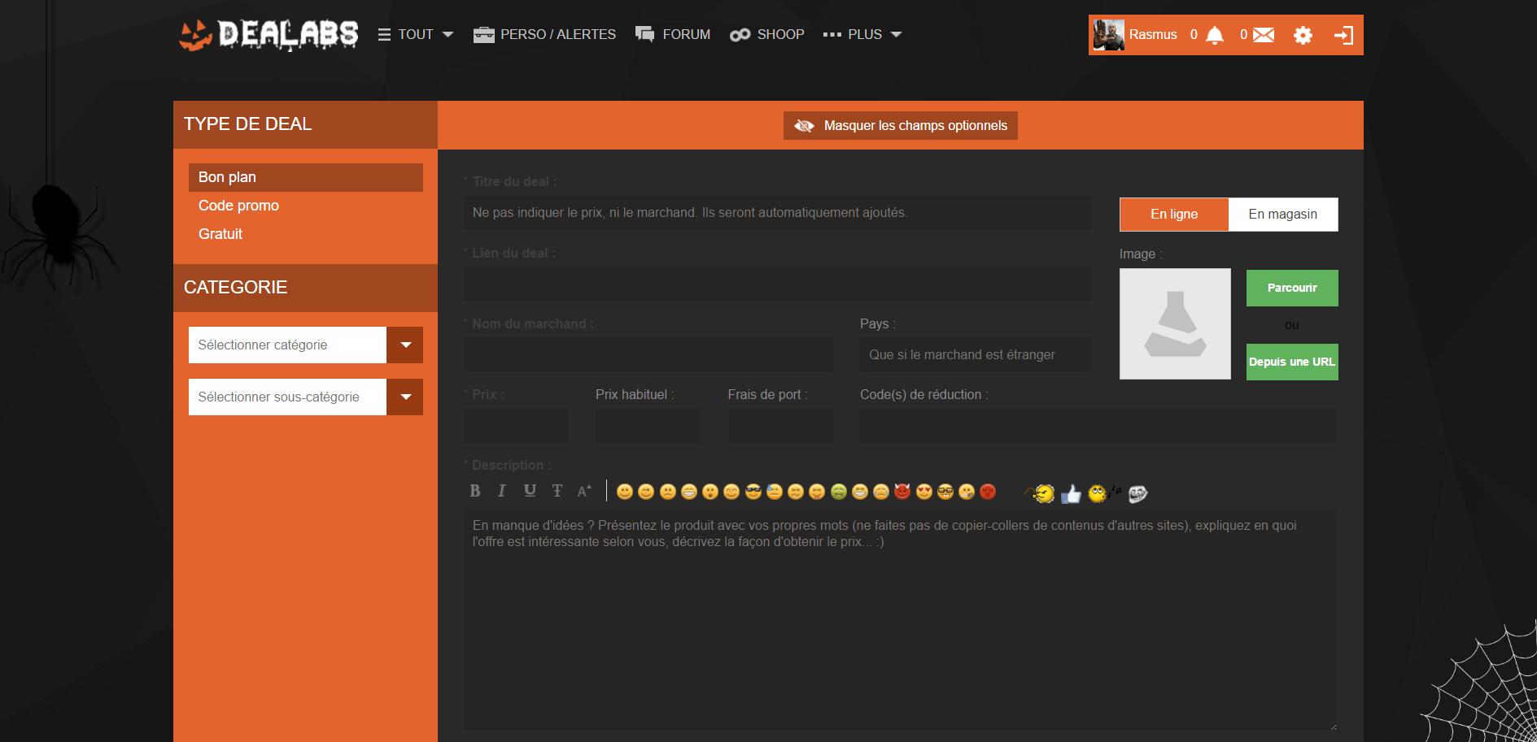Click the logout arrow icon
Image resolution: width=1537 pixels, height=742 pixels.
point(1343,35)
